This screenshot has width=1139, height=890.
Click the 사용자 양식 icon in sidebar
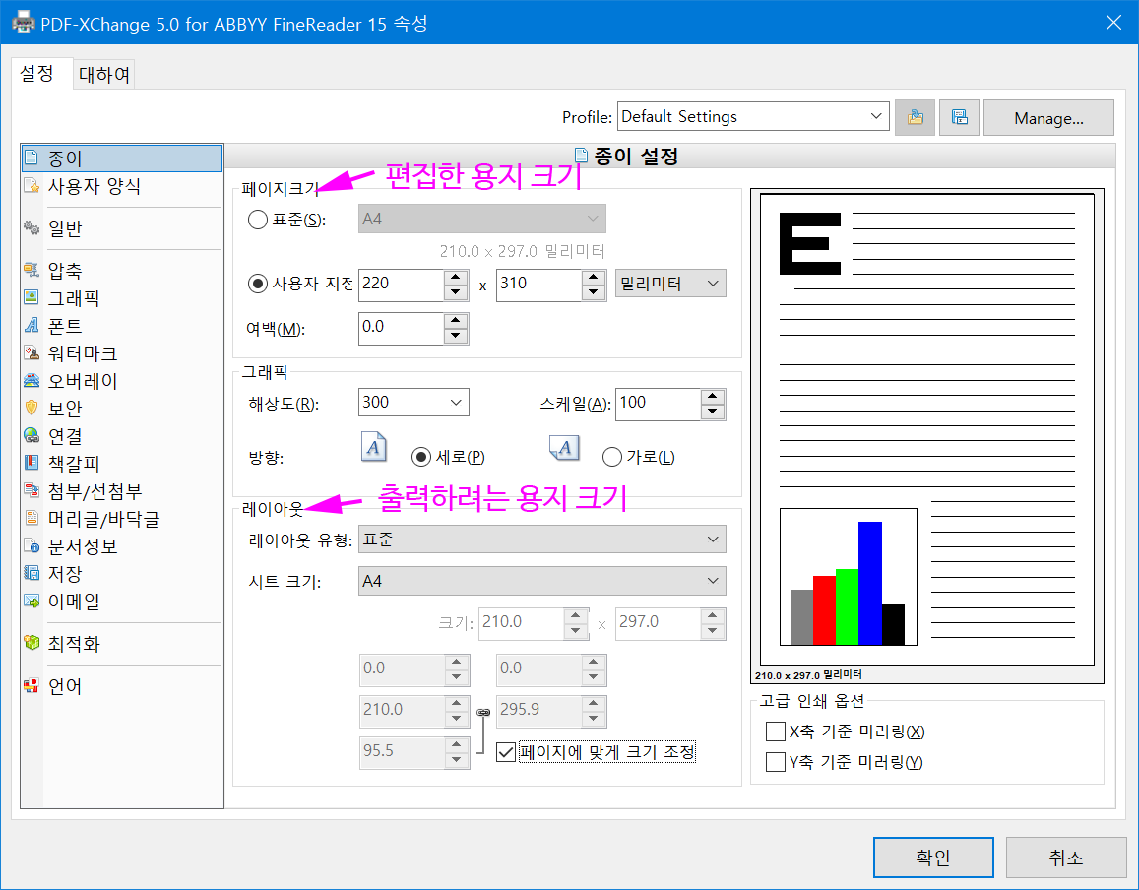click(32, 185)
